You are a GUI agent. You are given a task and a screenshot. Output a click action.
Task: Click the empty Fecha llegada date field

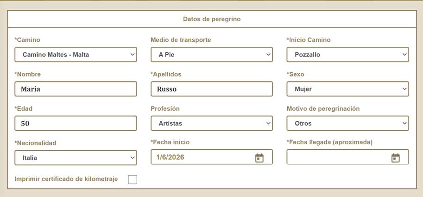pos(348,157)
